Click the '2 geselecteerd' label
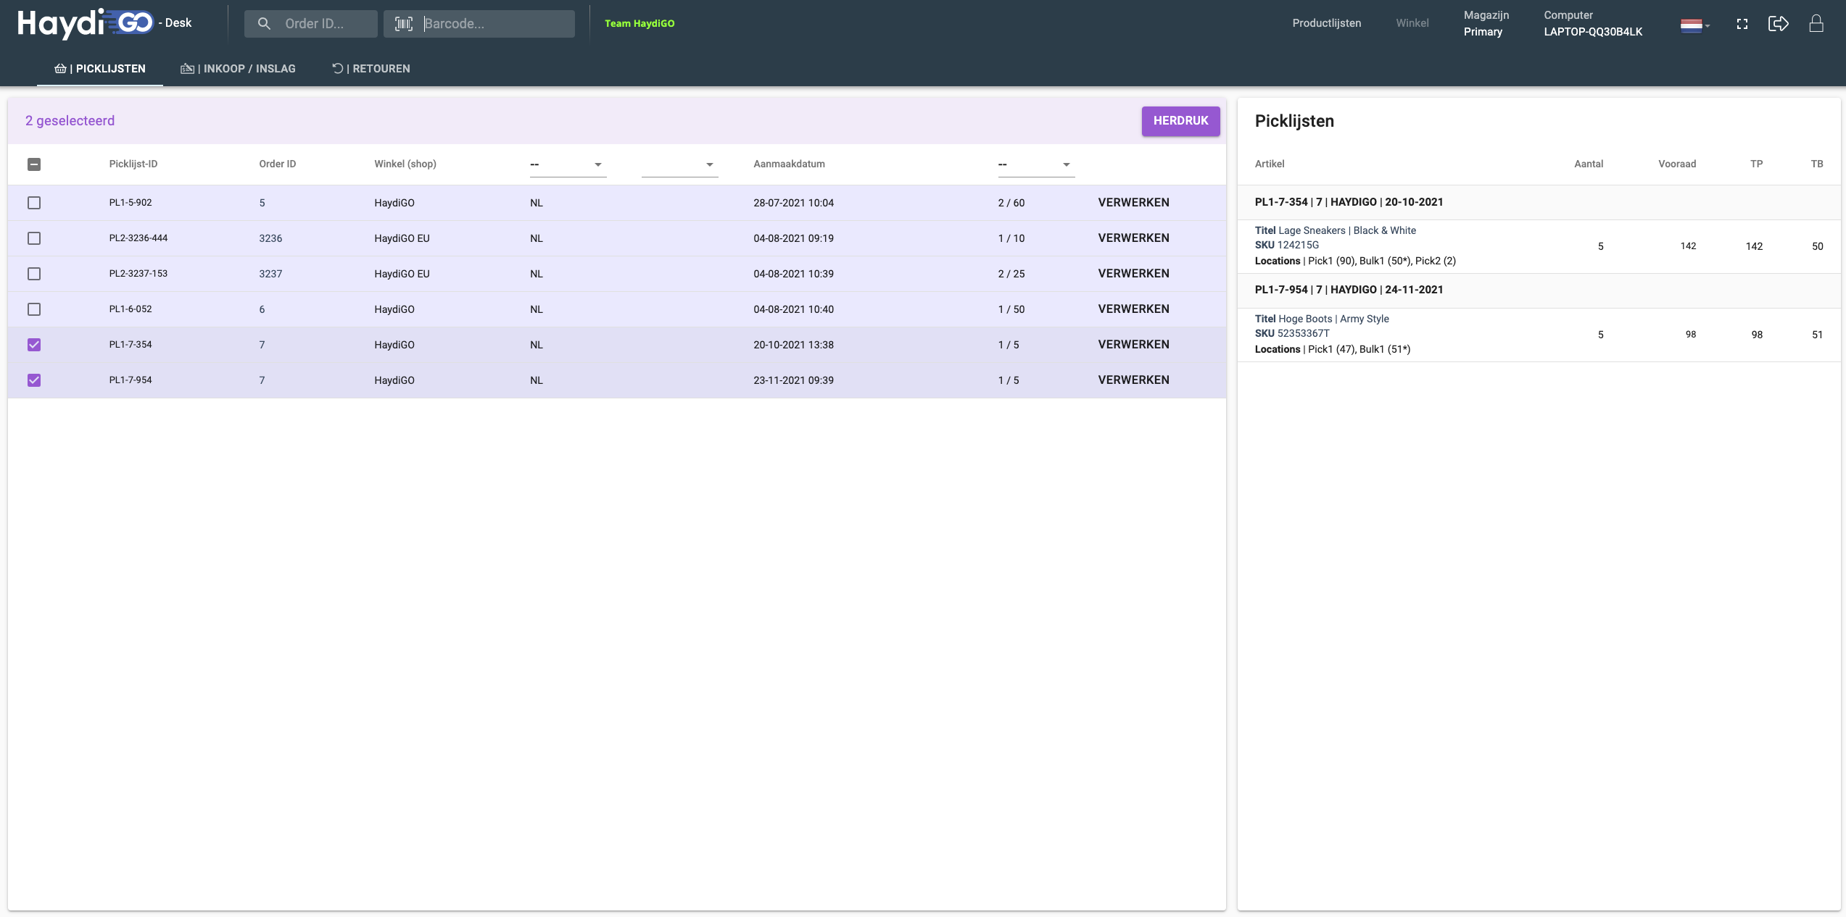The width and height of the screenshot is (1846, 917). pos(70,121)
